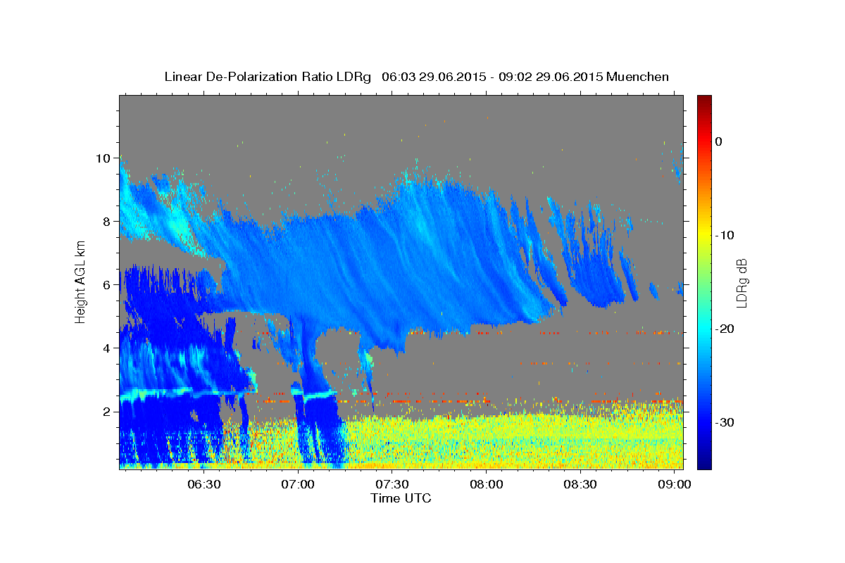The image size is (845, 563).
Task: Click the dark blue bottom of the colorbar
Action: point(703,463)
